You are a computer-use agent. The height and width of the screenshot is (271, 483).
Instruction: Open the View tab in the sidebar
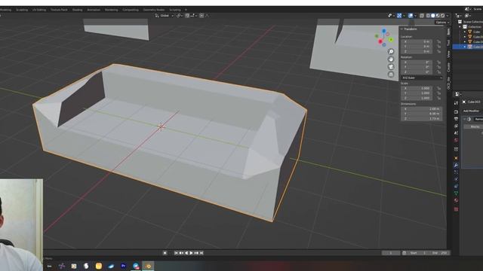point(448,54)
